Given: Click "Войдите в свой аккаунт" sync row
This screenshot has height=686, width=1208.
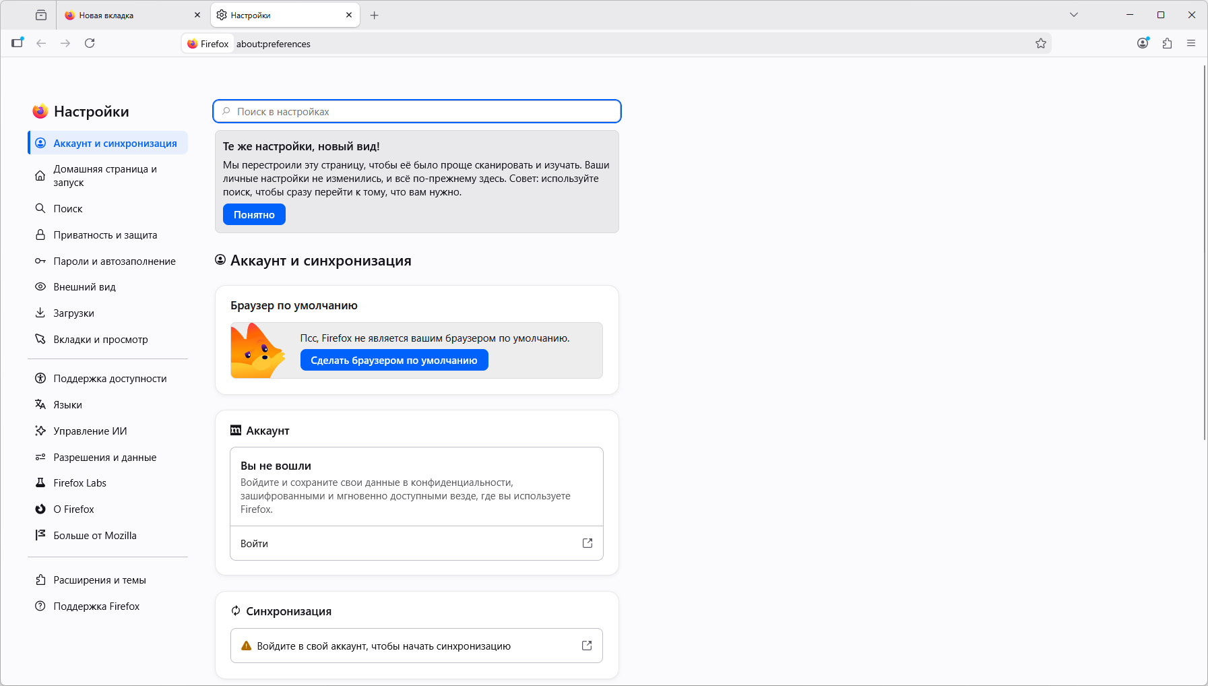Looking at the screenshot, I should [416, 646].
